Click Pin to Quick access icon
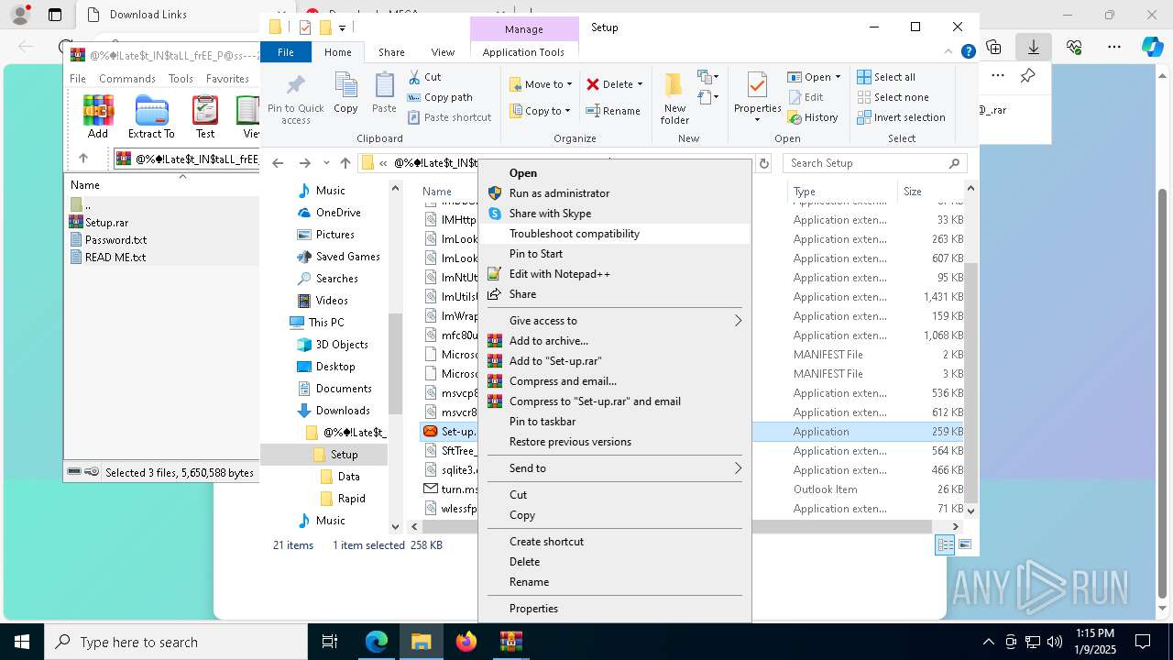Viewport: 1173px width, 660px height. pos(296,86)
